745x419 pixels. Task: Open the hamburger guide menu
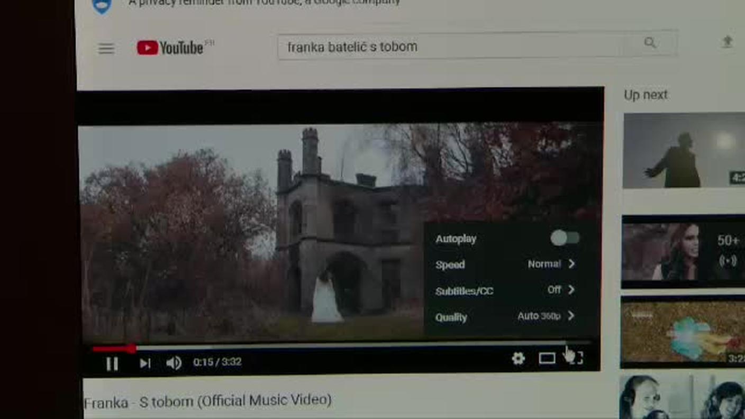106,49
